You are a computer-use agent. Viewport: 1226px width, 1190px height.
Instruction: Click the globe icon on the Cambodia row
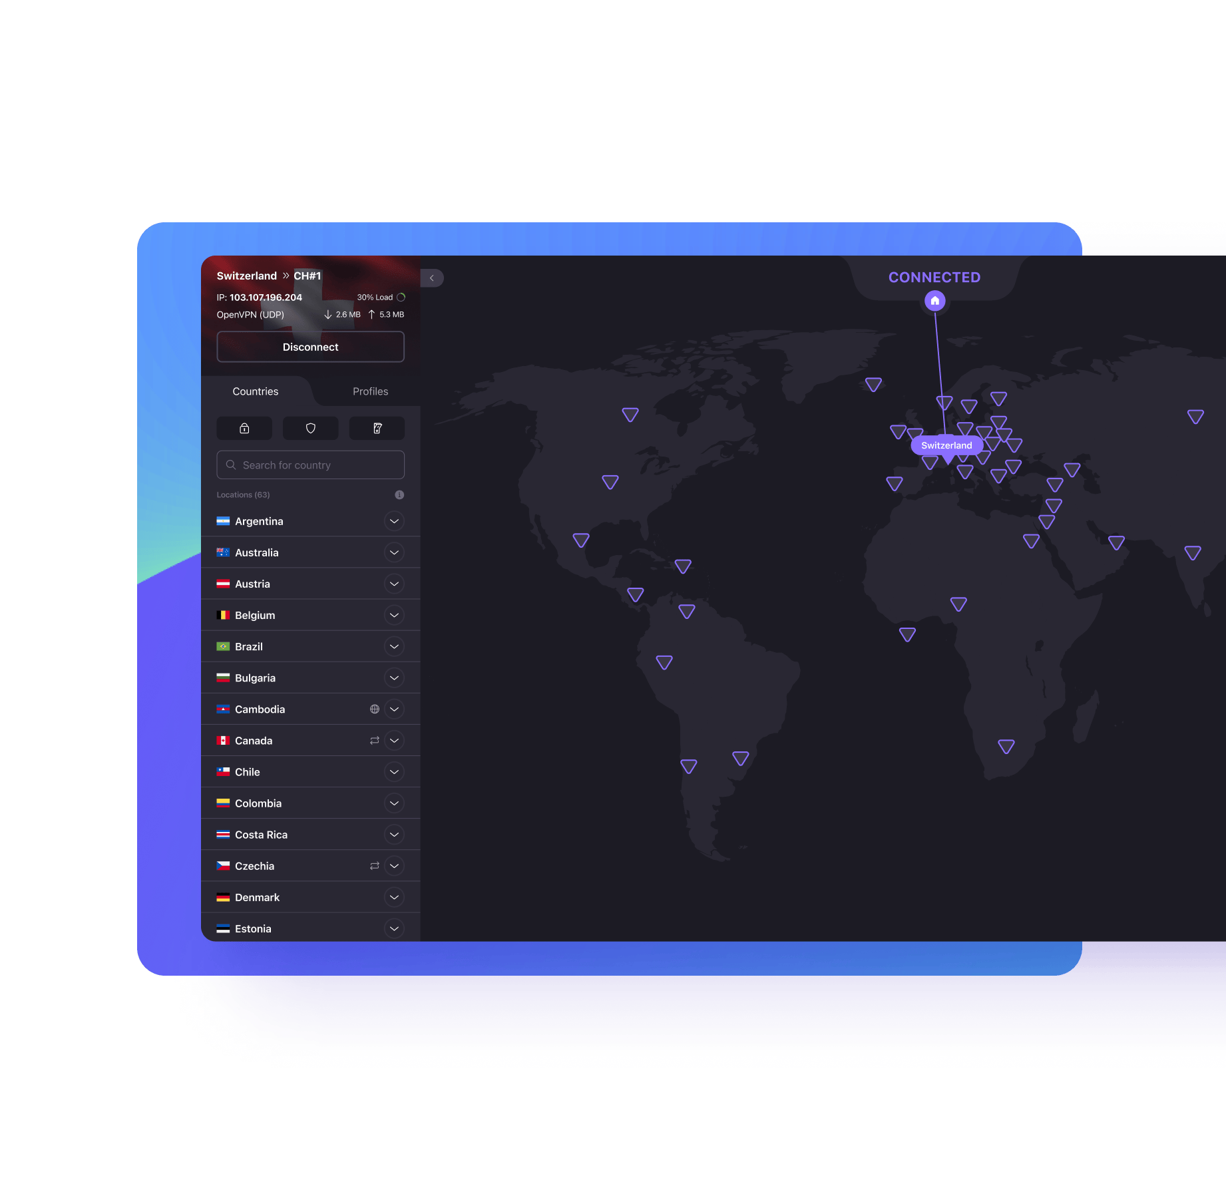coord(375,709)
